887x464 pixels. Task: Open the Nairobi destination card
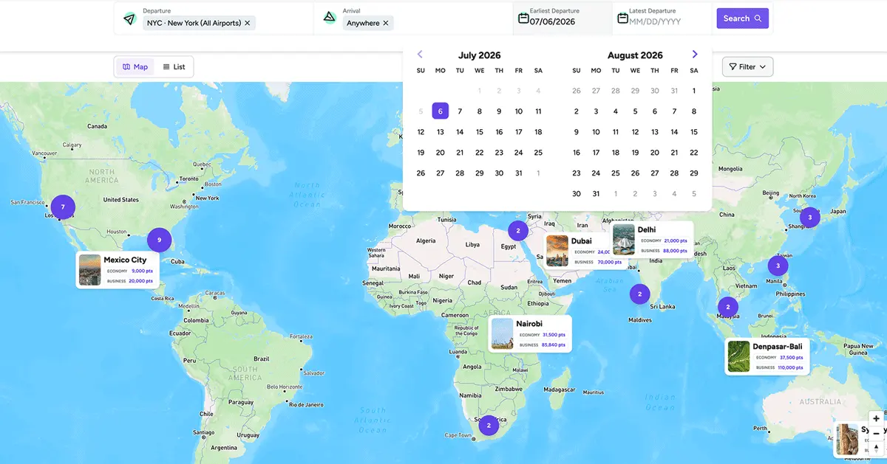pos(530,333)
